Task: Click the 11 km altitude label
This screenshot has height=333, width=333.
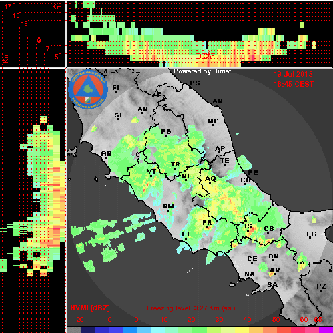Action: pos(33,32)
